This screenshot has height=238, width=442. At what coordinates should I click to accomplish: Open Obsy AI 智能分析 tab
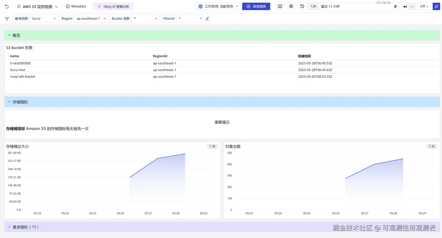point(113,6)
